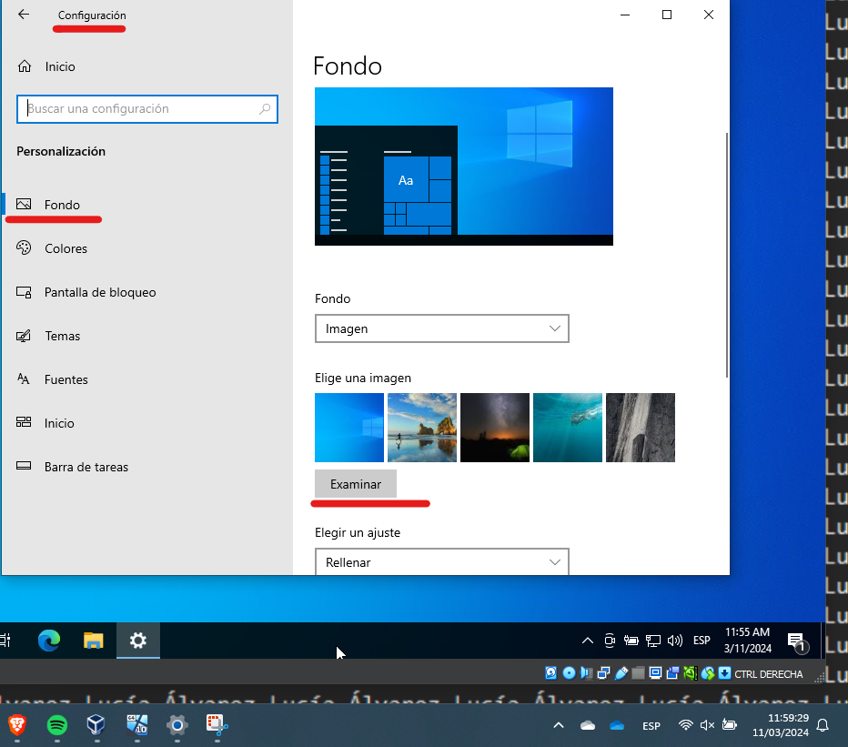Select Fondo in the Personalización menu

click(x=62, y=205)
